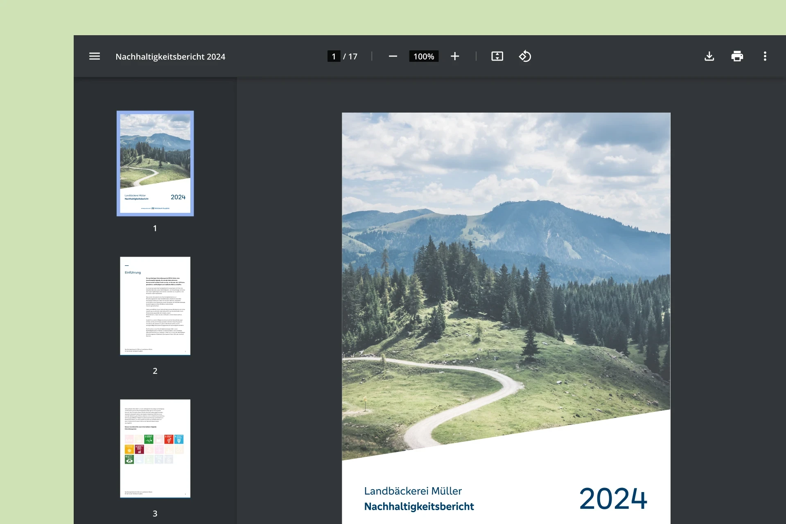Click the thumbnail label '1'

(155, 228)
